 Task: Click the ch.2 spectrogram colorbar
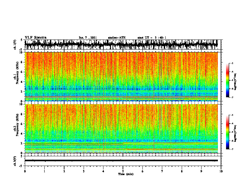(227, 132)
